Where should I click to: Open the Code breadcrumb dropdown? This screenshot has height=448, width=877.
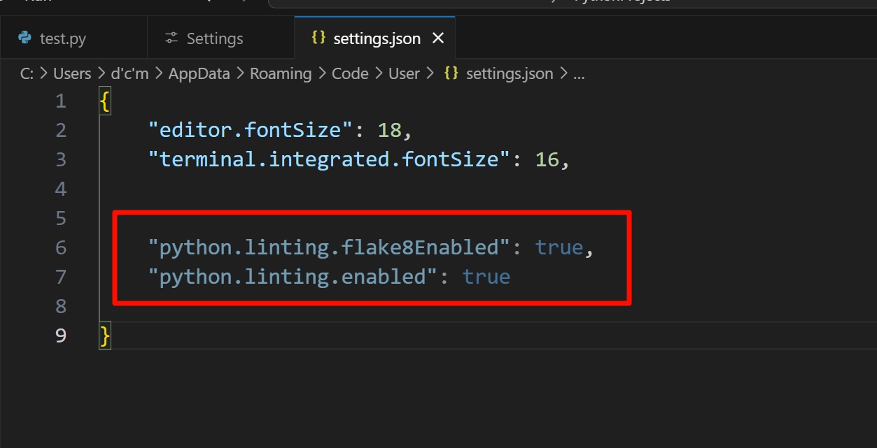point(350,73)
